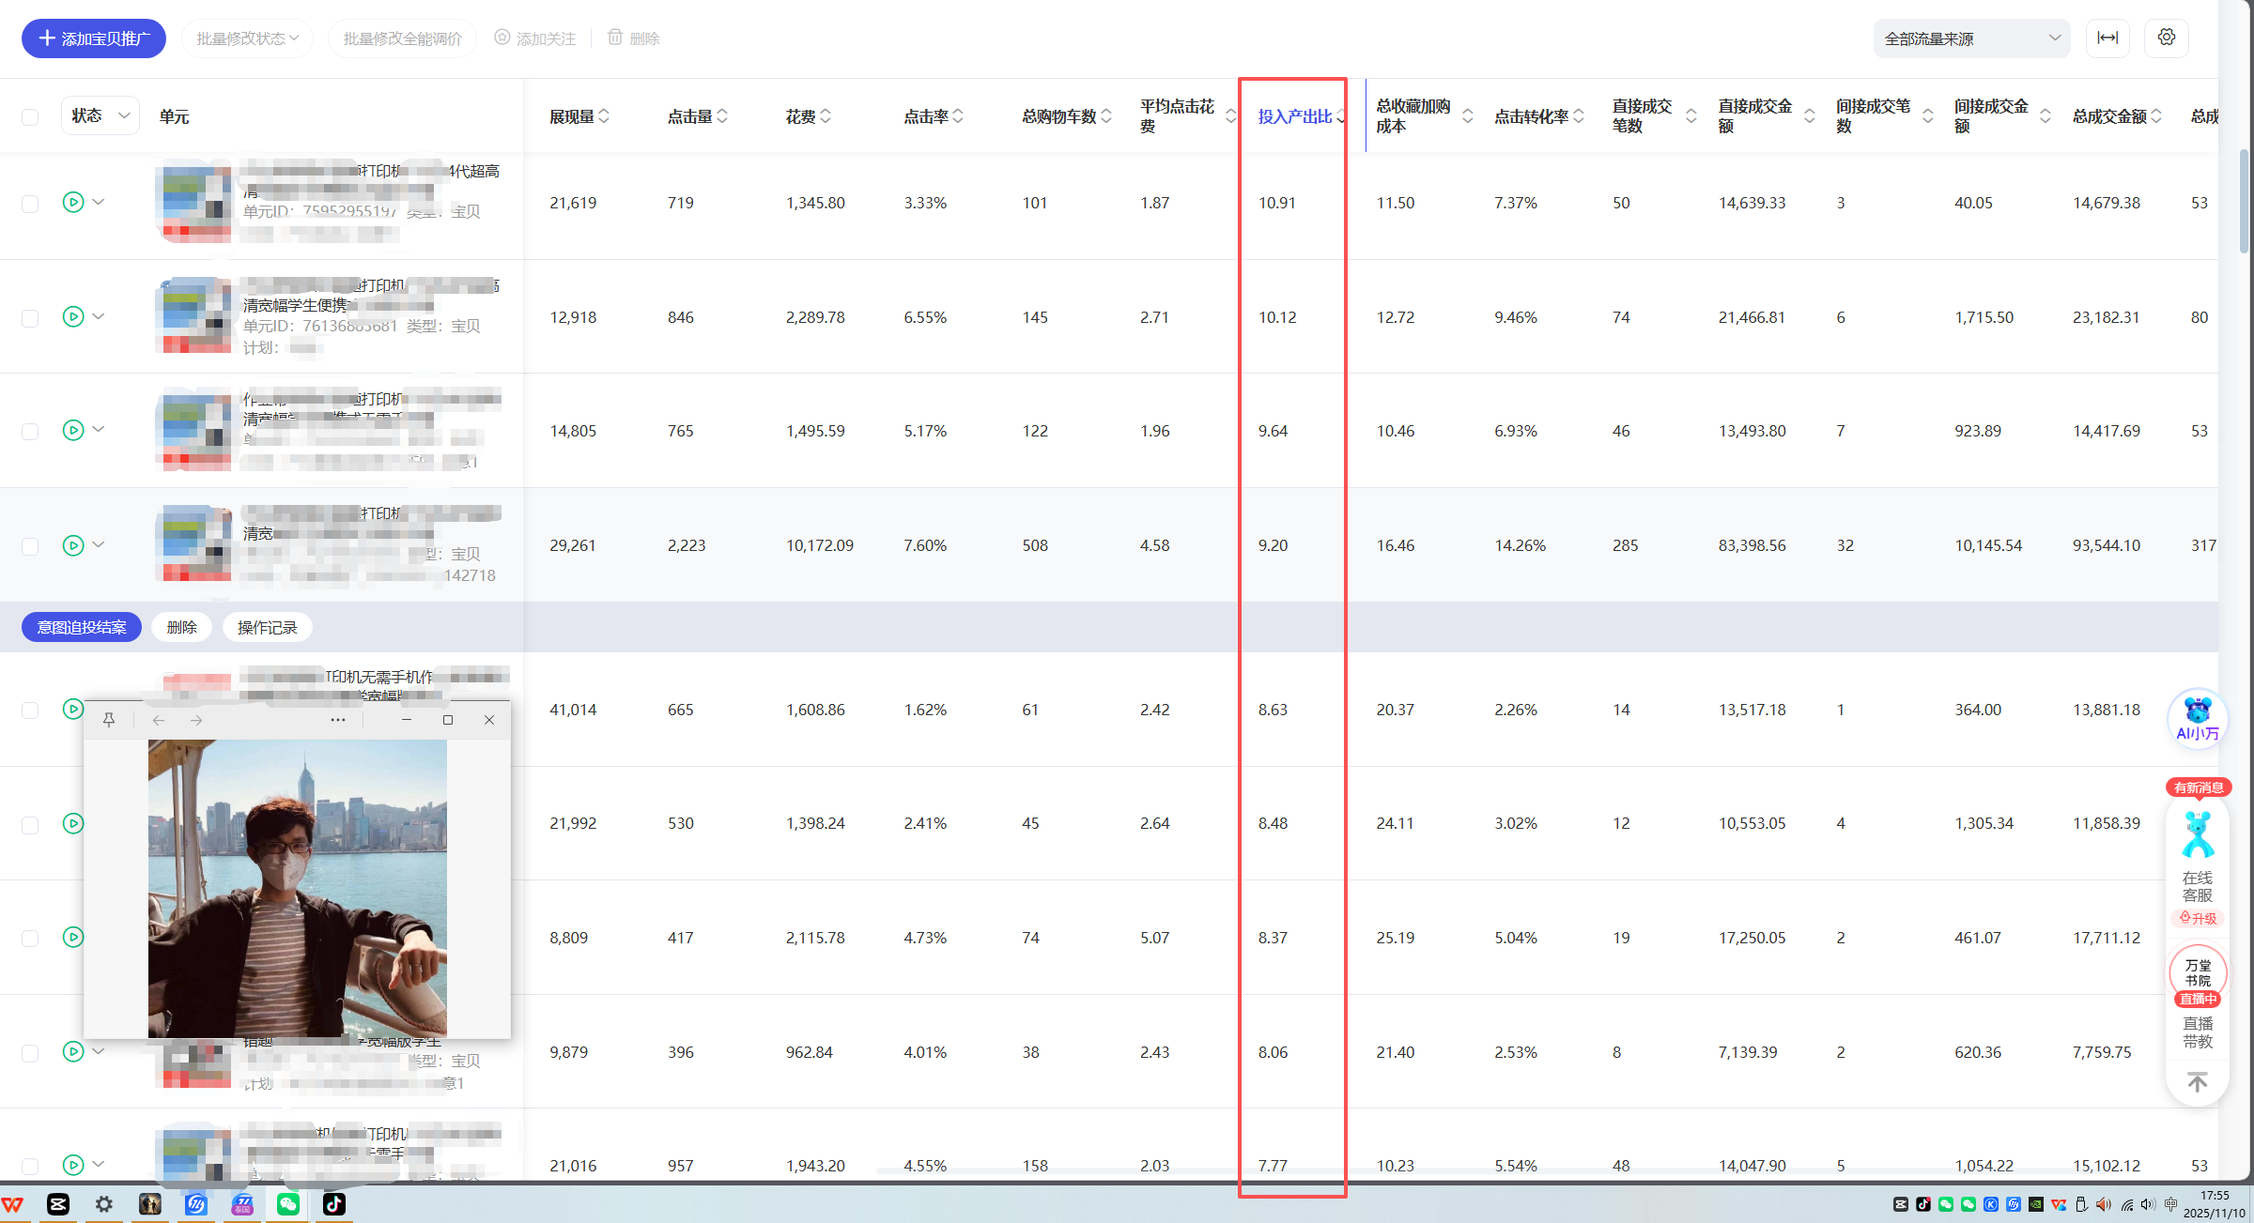
Task: Click 意图追投结案 button
Action: tap(82, 627)
